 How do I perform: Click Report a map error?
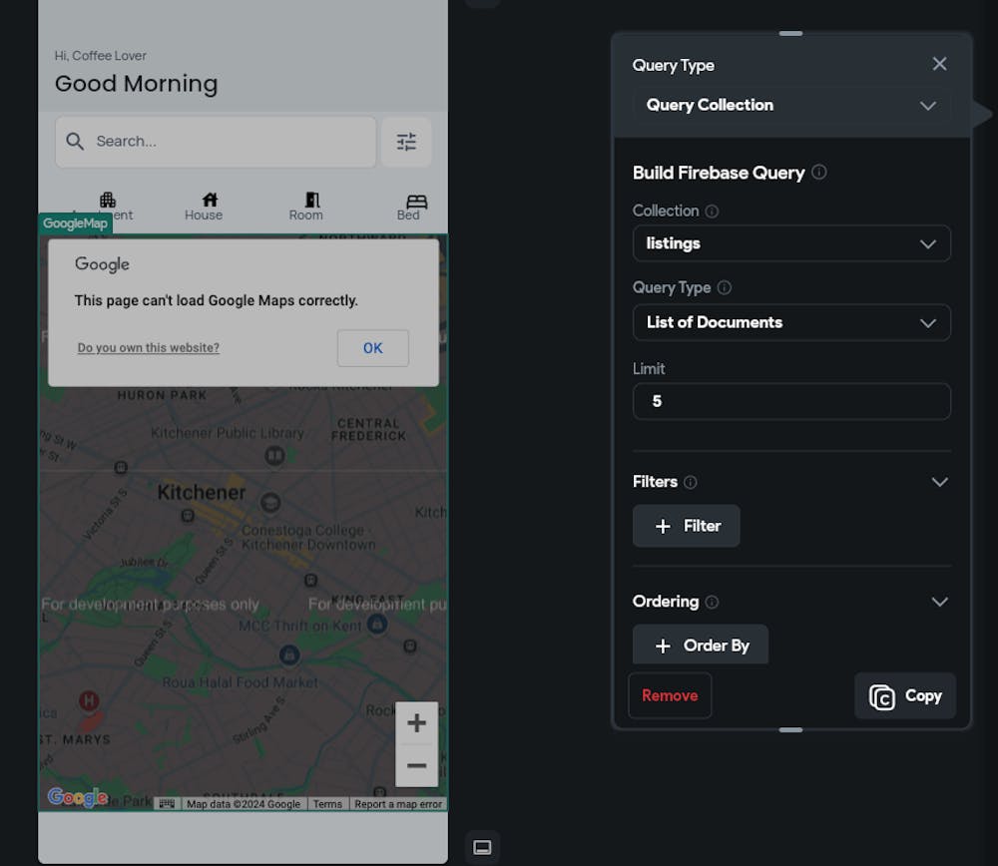pos(398,804)
